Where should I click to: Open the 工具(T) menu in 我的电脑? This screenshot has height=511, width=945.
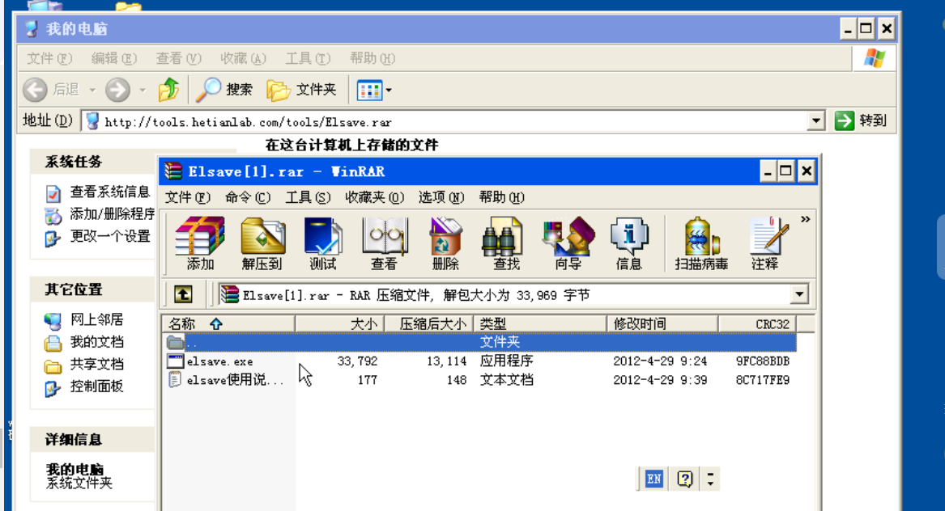[308, 58]
